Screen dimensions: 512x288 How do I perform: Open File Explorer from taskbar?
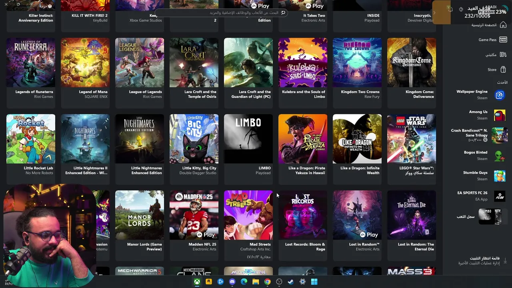pyautogui.click(x=256, y=282)
